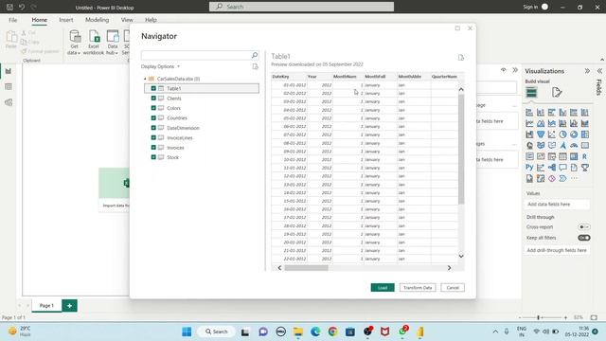Select the Format visual icon
The height and width of the screenshot is (341, 606).
click(557, 93)
